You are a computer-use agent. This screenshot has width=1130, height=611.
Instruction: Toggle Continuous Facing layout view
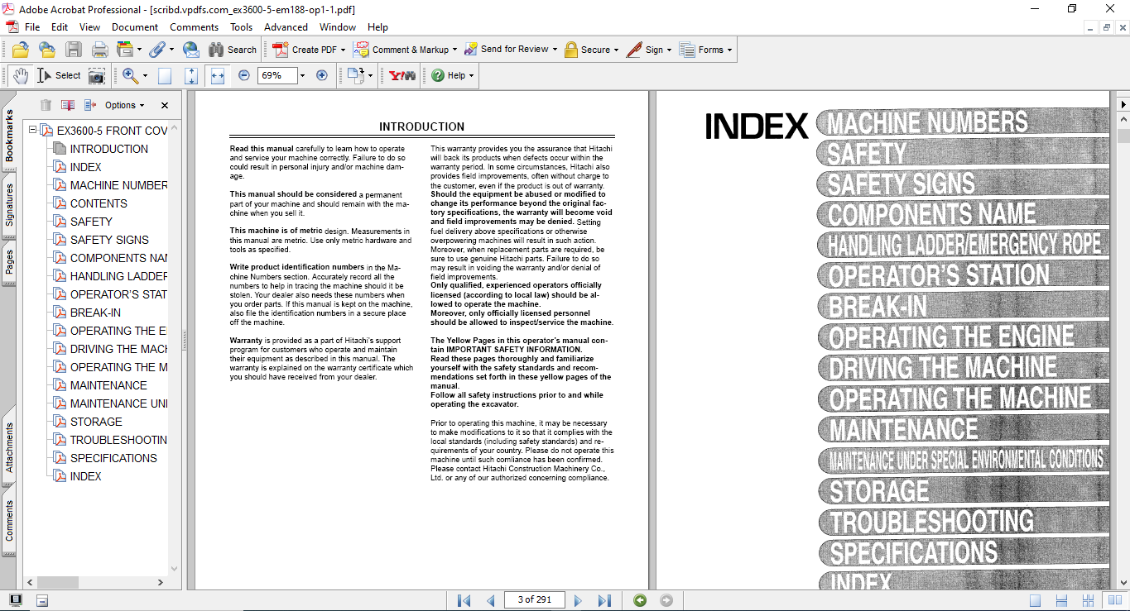pos(1089,600)
